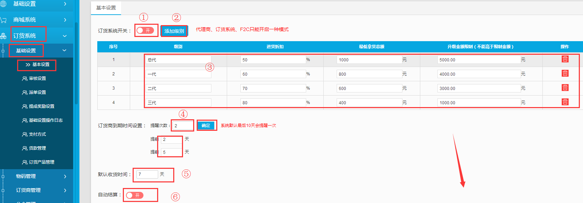Edit upgrade limit field showing 3000.00
The image size is (583, 203).
[x=479, y=88]
